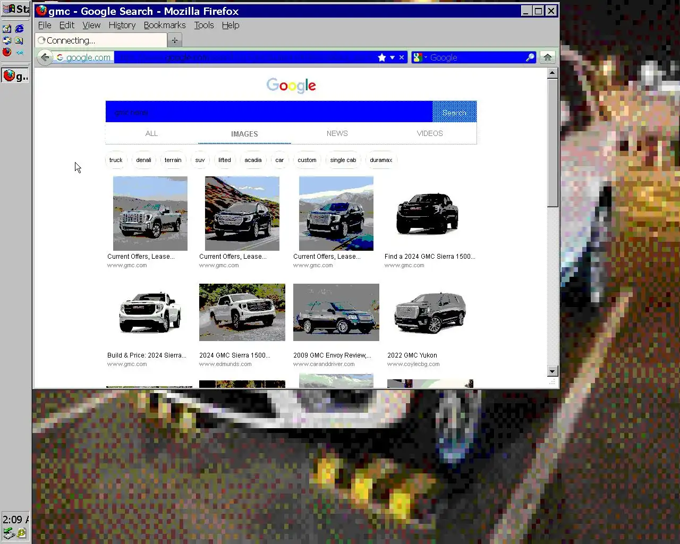This screenshot has width=680, height=544.
Task: Filter images by the car chip
Action: pyautogui.click(x=279, y=160)
